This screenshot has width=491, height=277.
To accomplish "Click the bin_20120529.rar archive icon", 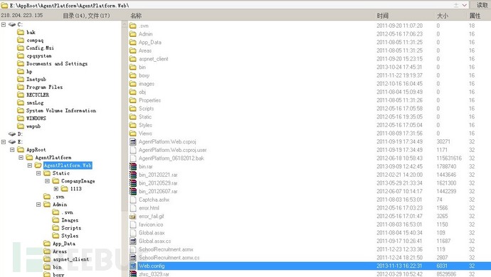I will (133, 183).
